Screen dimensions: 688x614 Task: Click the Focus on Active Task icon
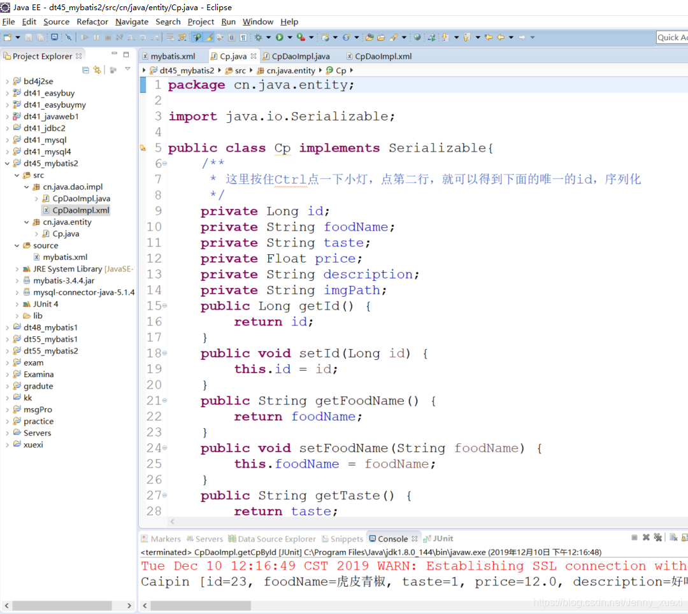(113, 69)
